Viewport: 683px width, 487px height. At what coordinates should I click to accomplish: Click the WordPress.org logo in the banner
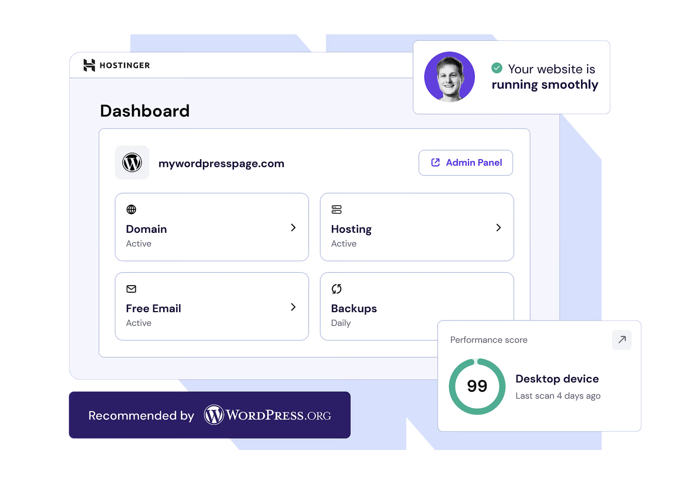(267, 415)
